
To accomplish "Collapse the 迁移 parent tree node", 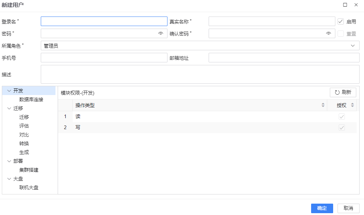I will point(9,108).
